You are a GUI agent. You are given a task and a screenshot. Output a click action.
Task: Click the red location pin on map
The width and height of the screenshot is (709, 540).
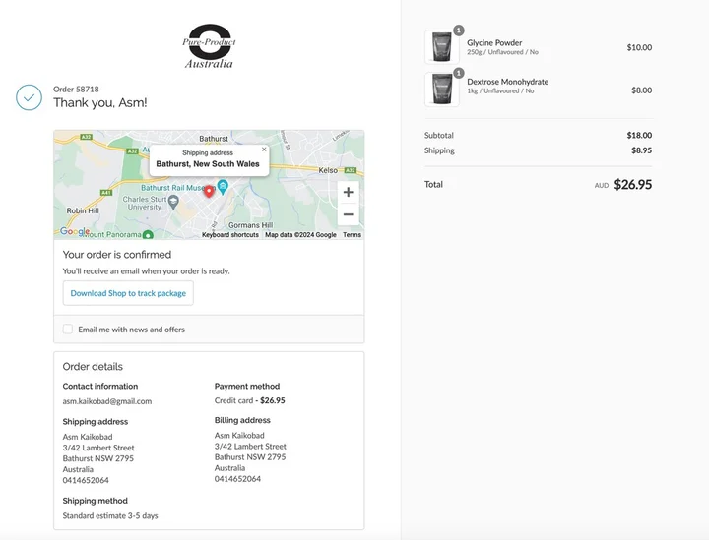(209, 190)
